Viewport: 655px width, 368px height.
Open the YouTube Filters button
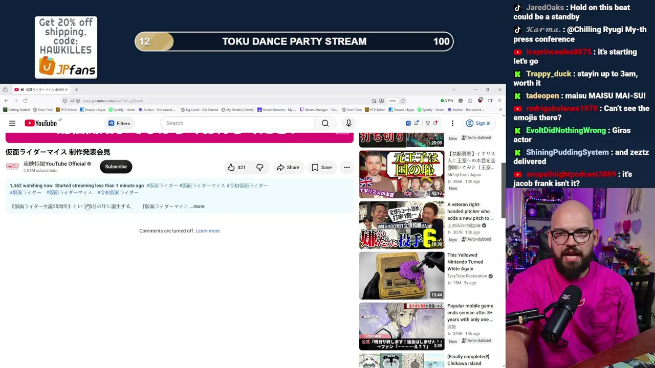coord(119,123)
